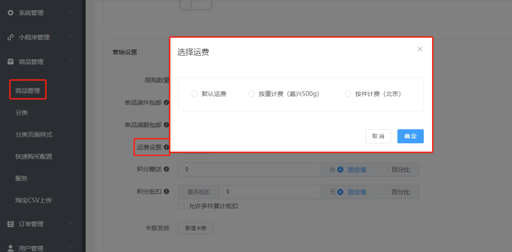Click the 商品管理 bag icon in sidebar
The width and height of the screenshot is (512, 252).
tap(11, 62)
